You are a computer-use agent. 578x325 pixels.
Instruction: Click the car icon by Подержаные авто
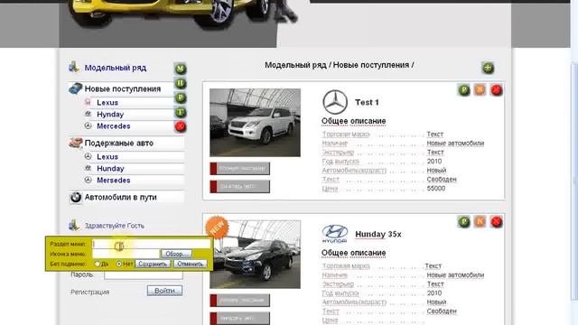pyautogui.click(x=76, y=143)
